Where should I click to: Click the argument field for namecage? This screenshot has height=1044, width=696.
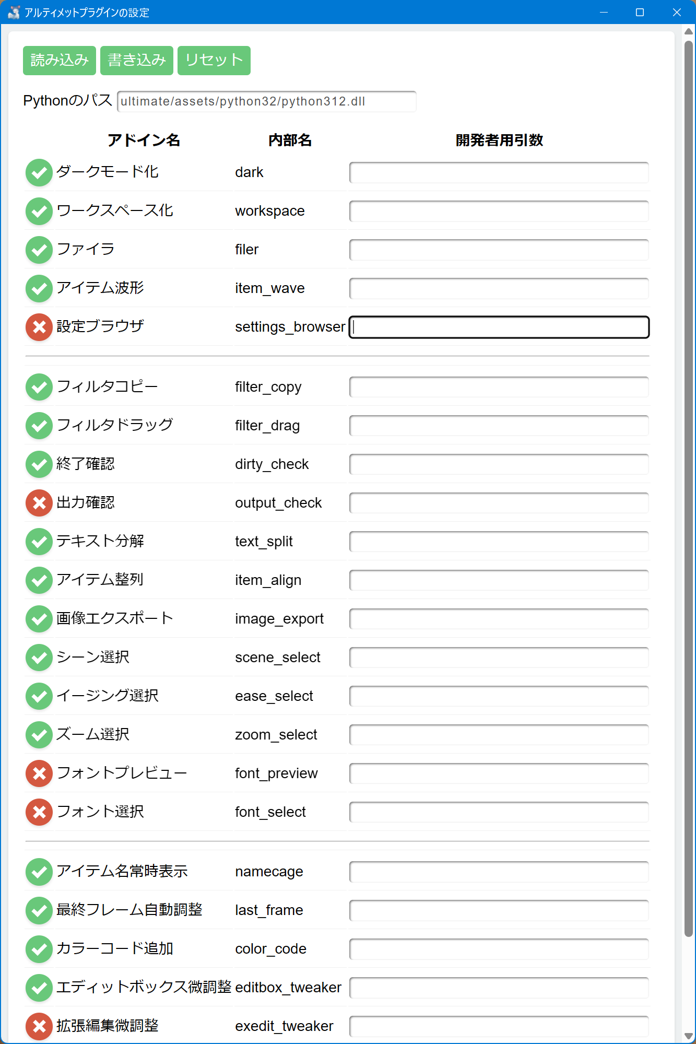pos(499,872)
